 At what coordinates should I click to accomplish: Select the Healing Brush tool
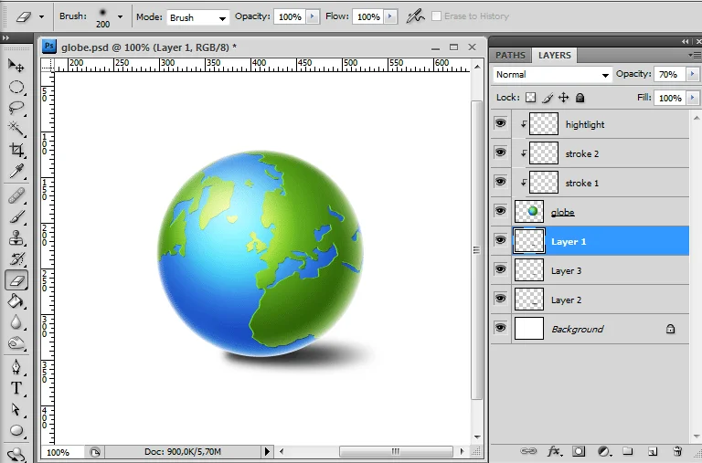click(x=16, y=196)
